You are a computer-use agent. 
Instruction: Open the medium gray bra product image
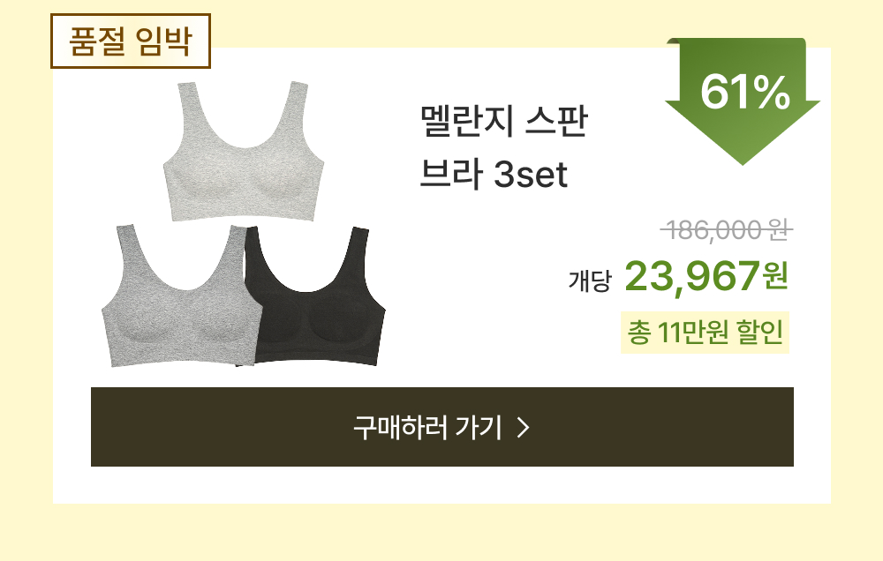[179, 296]
